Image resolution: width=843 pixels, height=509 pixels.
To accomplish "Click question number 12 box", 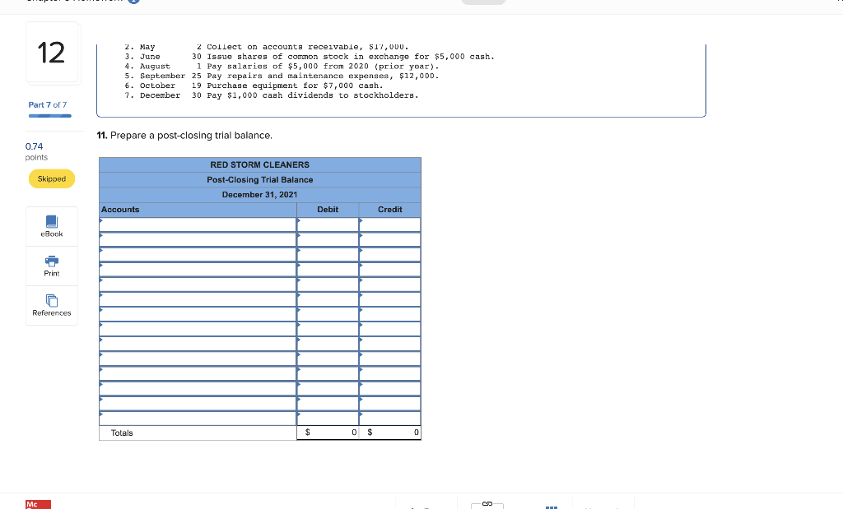I will coord(52,53).
